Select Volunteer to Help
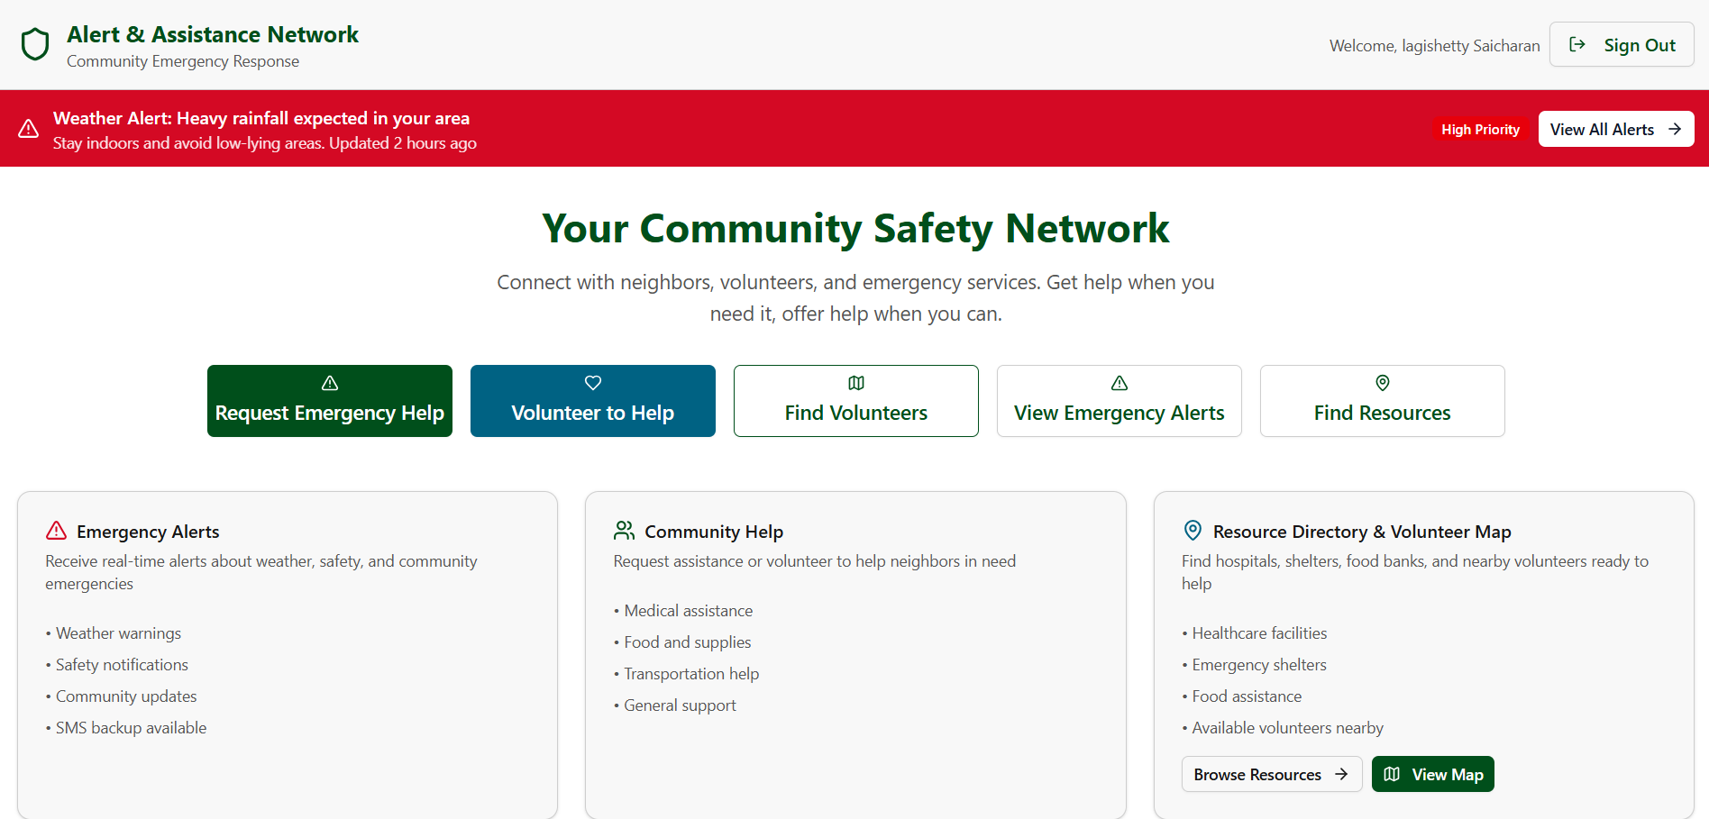Screen dimensions: 1709x819 [x=593, y=401]
